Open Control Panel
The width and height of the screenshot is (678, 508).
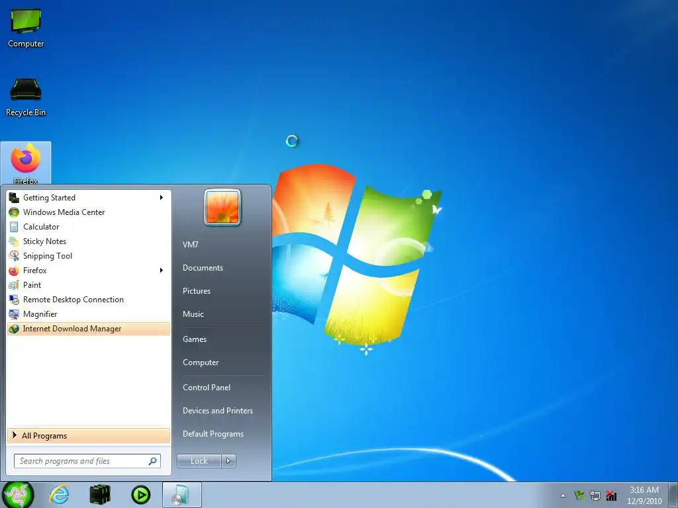pyautogui.click(x=207, y=388)
